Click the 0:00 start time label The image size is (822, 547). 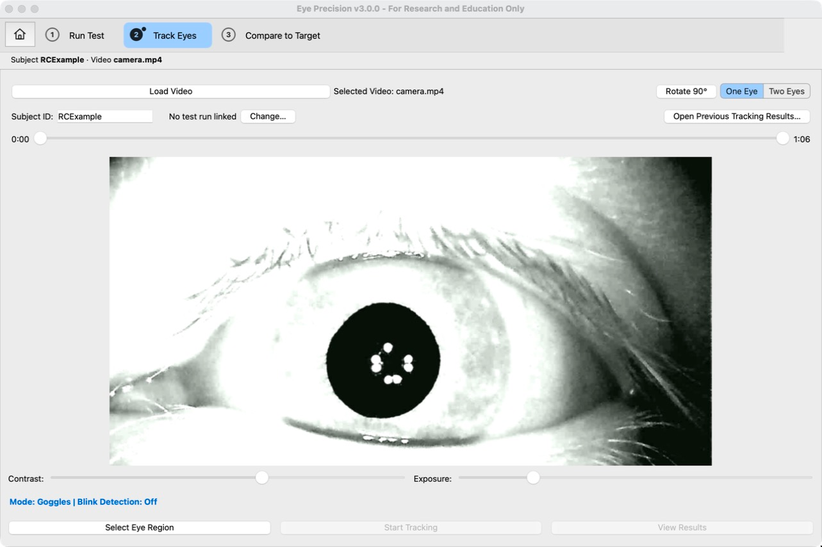pos(21,139)
